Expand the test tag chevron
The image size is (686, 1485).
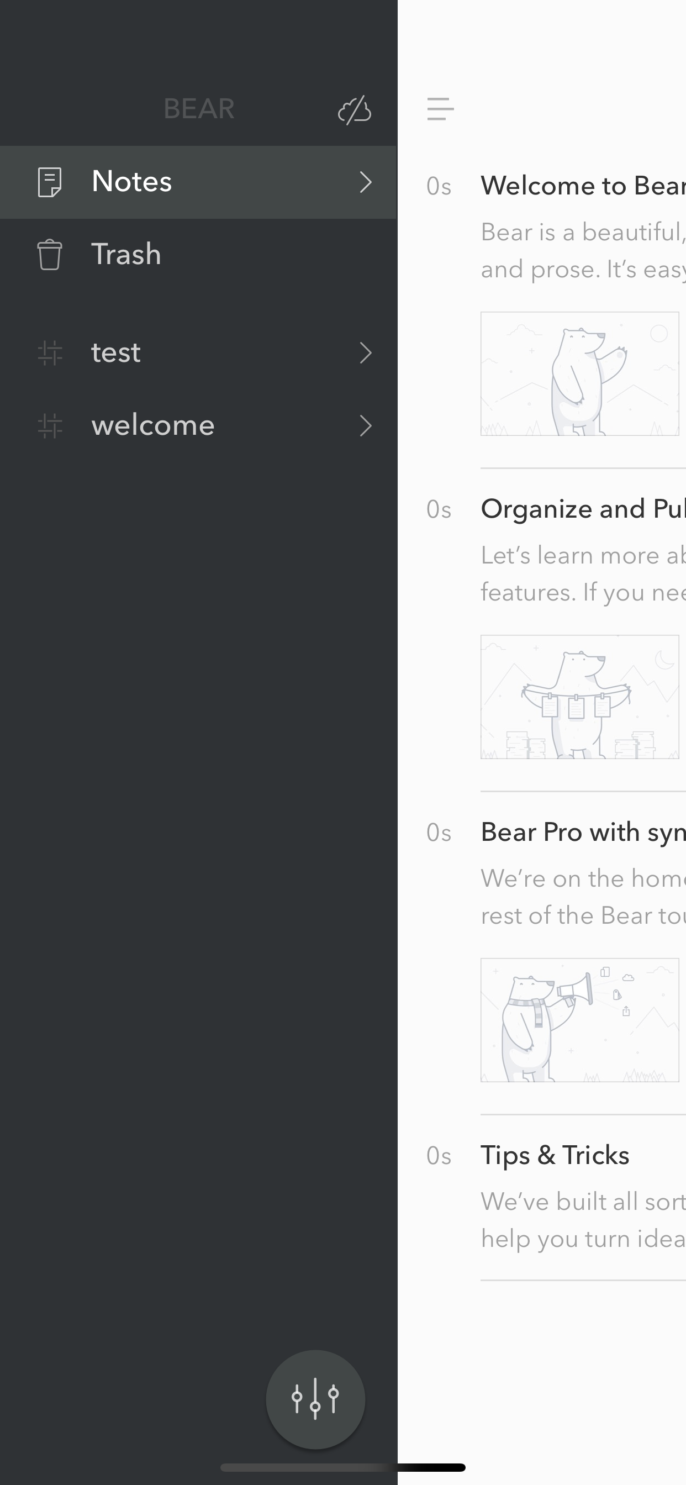(366, 353)
